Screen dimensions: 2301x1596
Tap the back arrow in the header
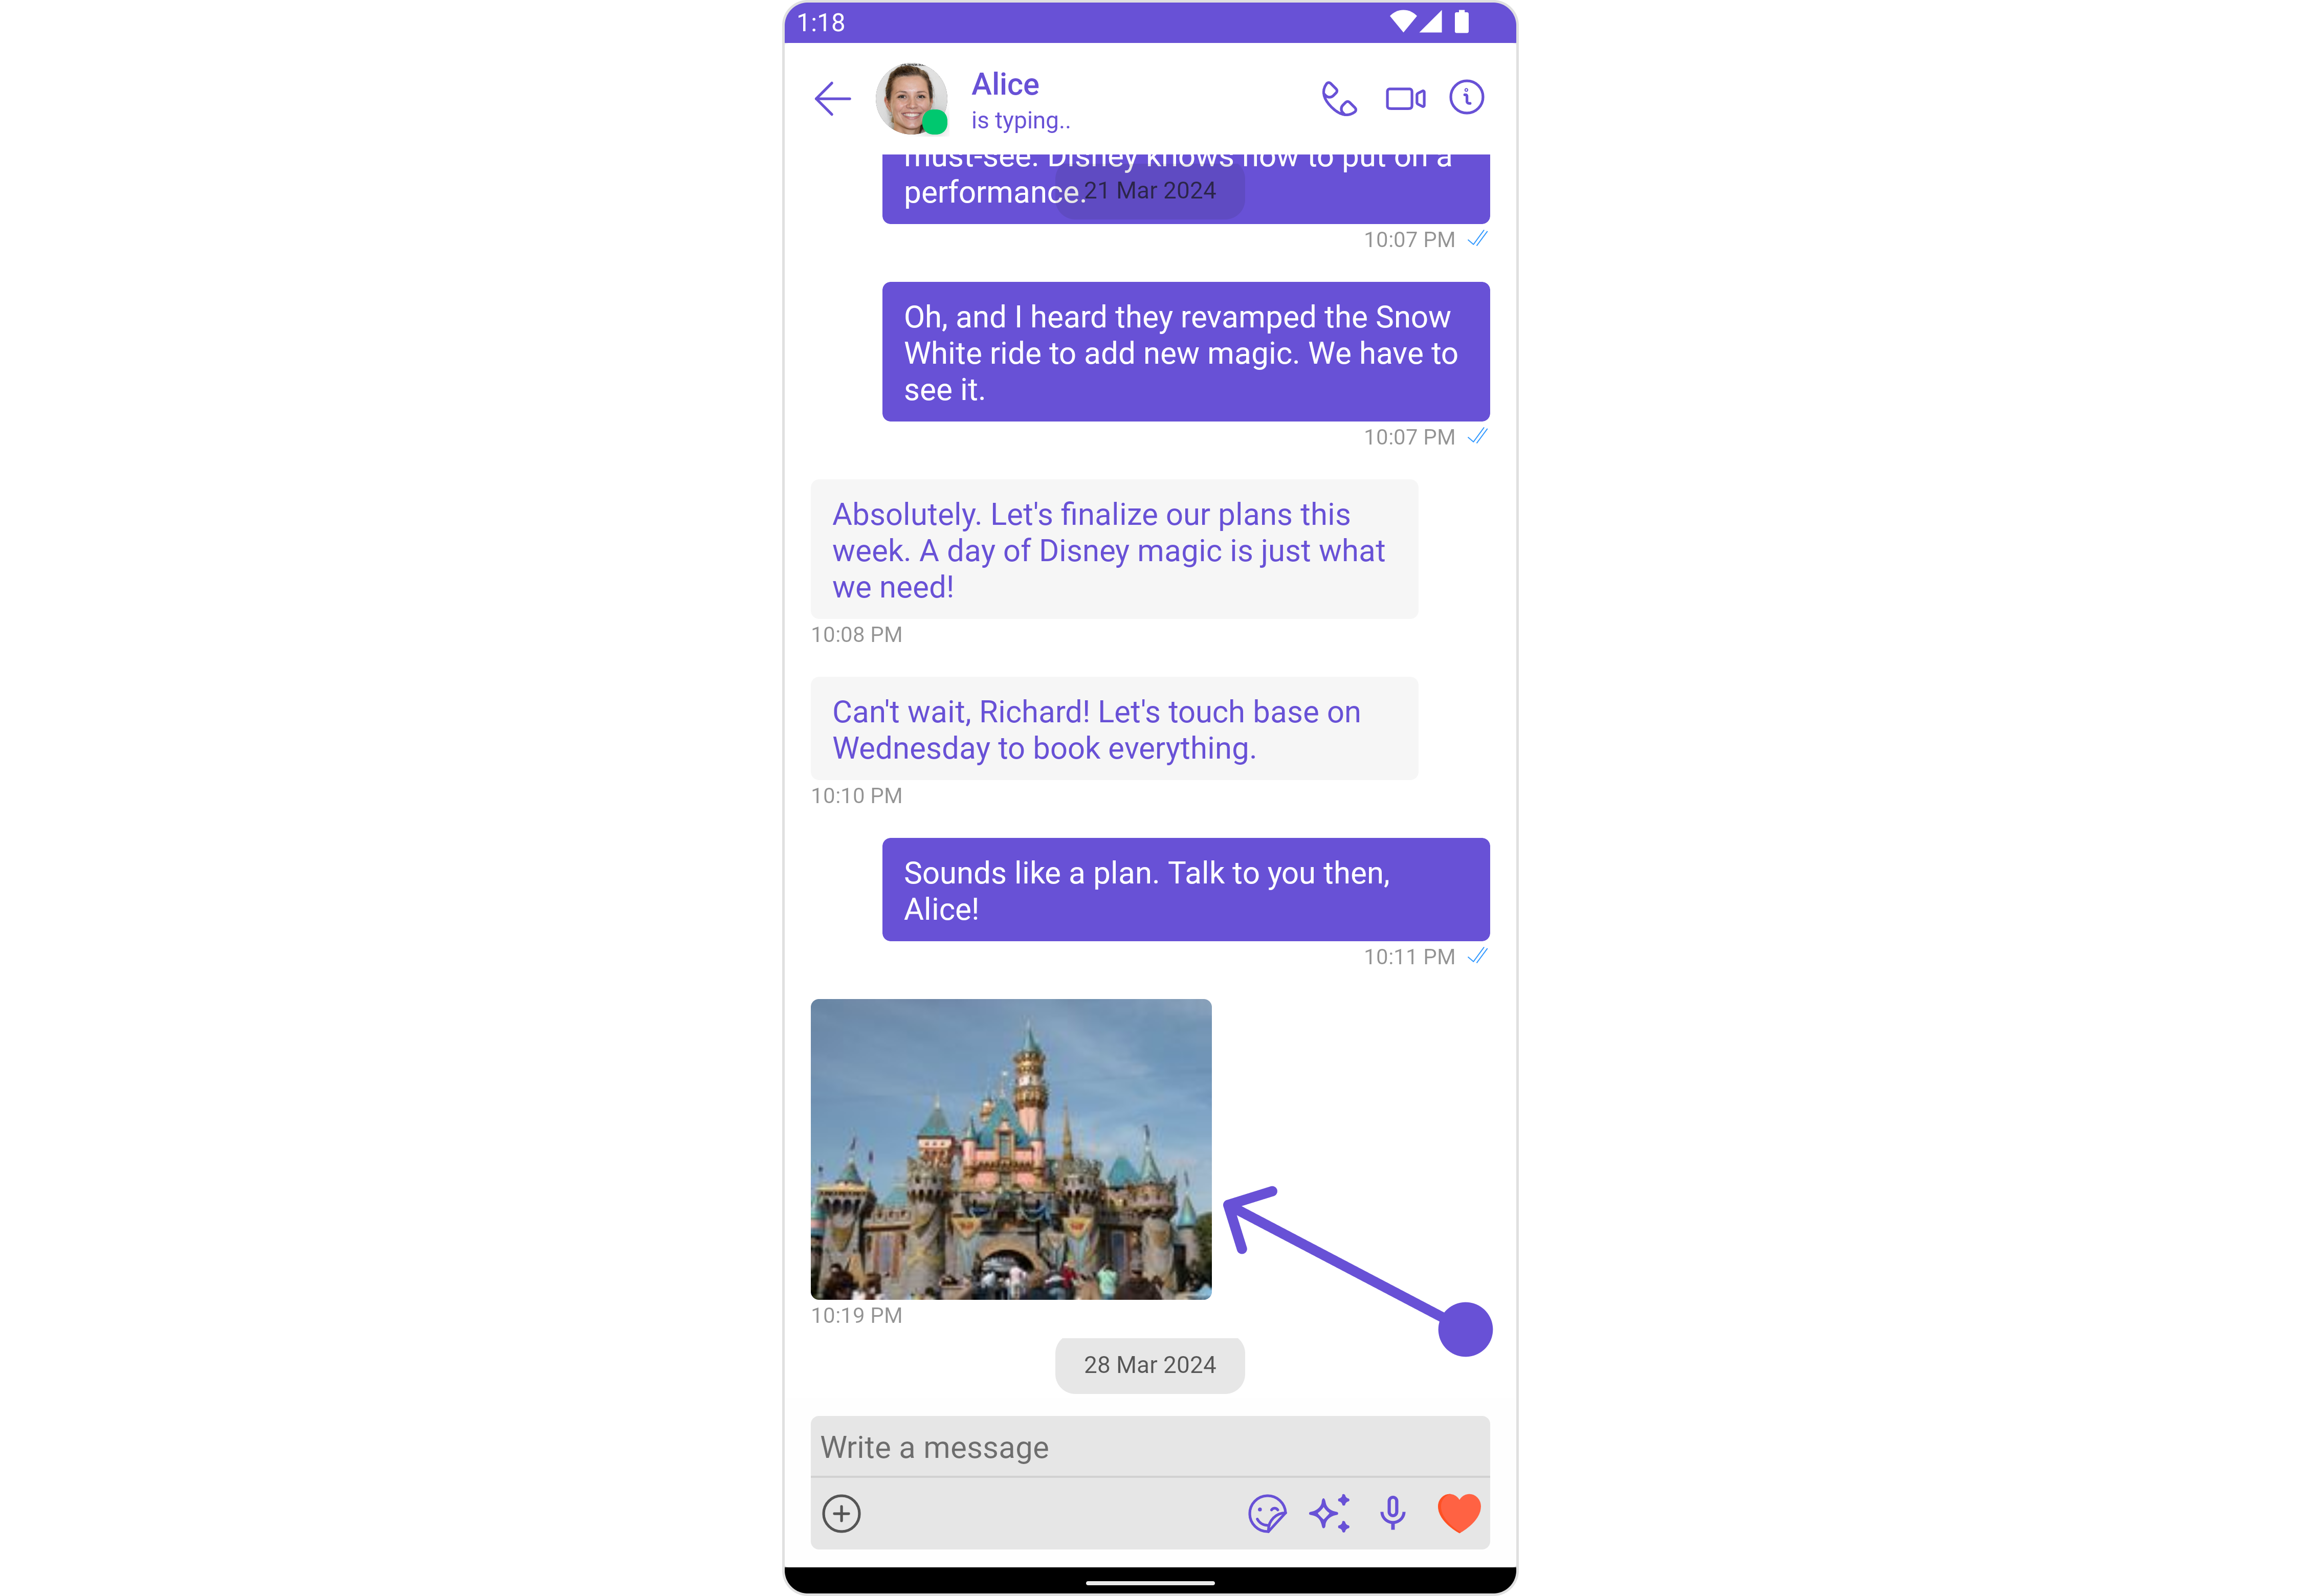(x=832, y=98)
